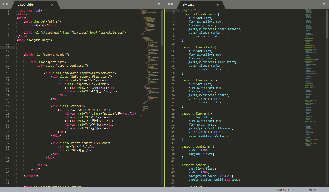
Task: Open tab list dropdown of right pane
Action: coord(324,4)
